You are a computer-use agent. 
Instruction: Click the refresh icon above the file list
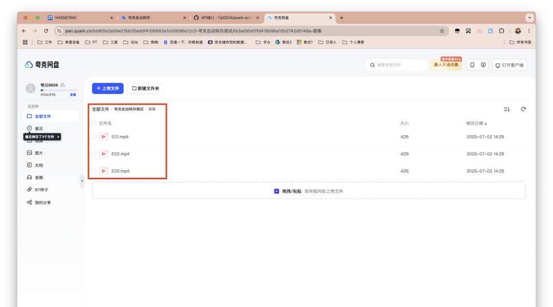[x=523, y=109]
